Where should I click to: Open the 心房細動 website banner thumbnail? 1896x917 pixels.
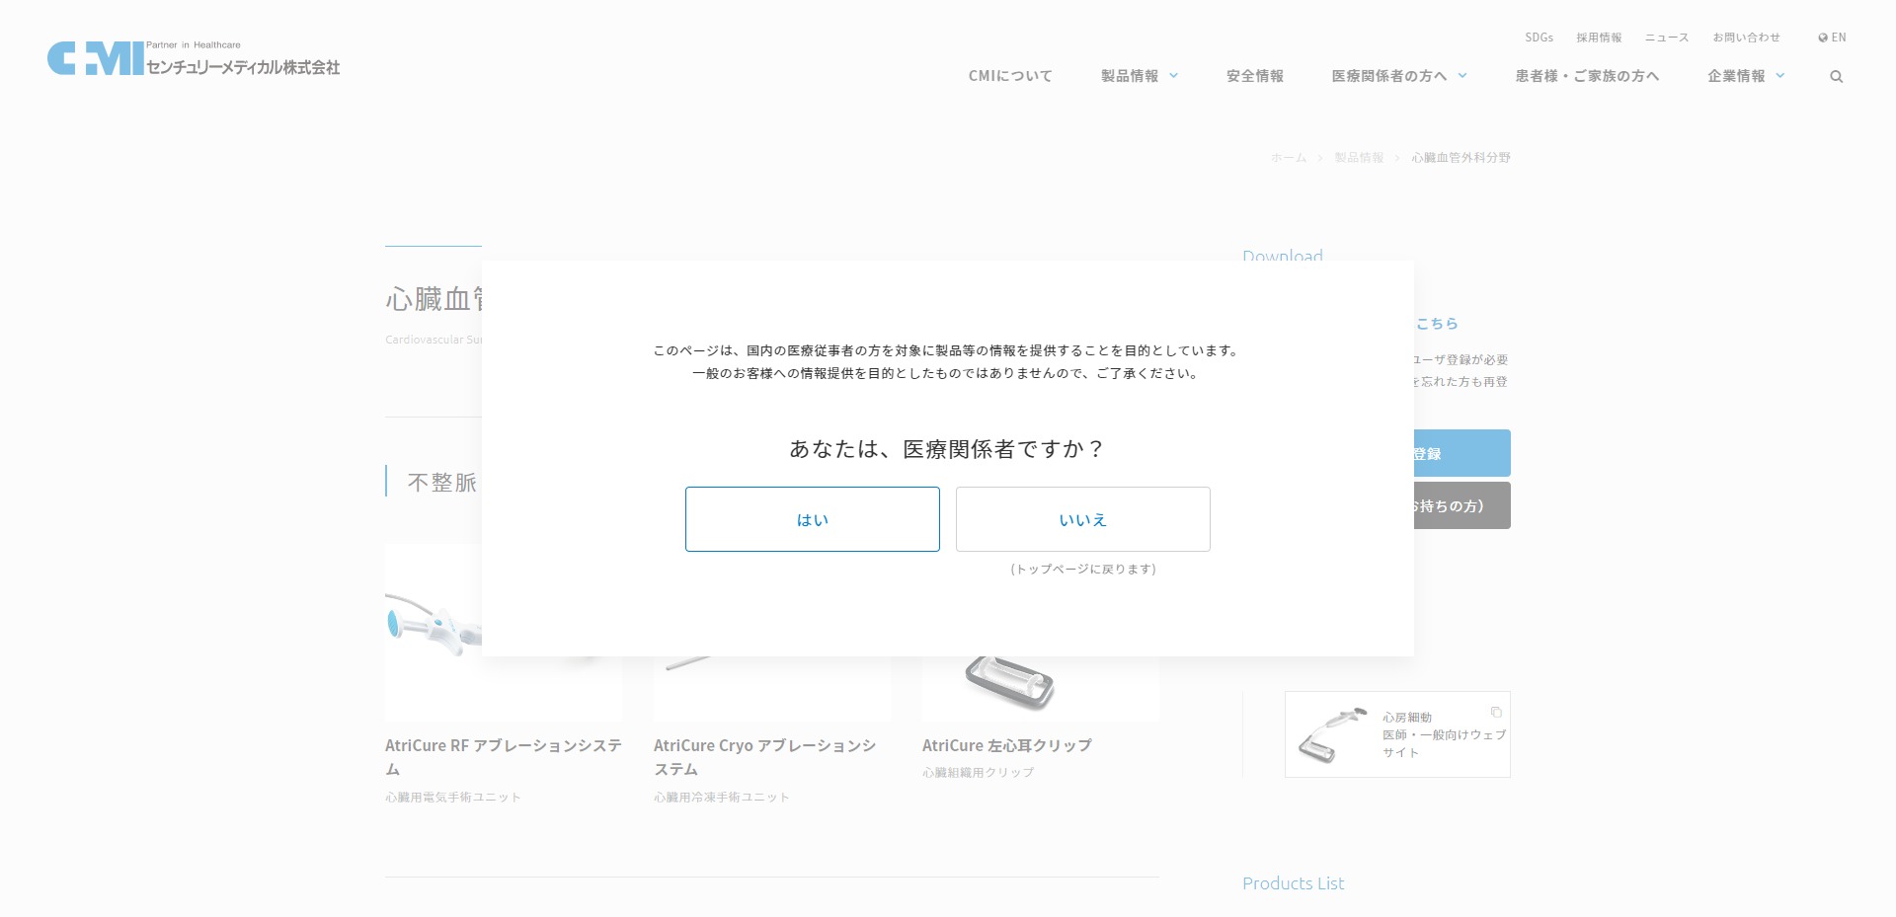pyautogui.click(x=1333, y=734)
